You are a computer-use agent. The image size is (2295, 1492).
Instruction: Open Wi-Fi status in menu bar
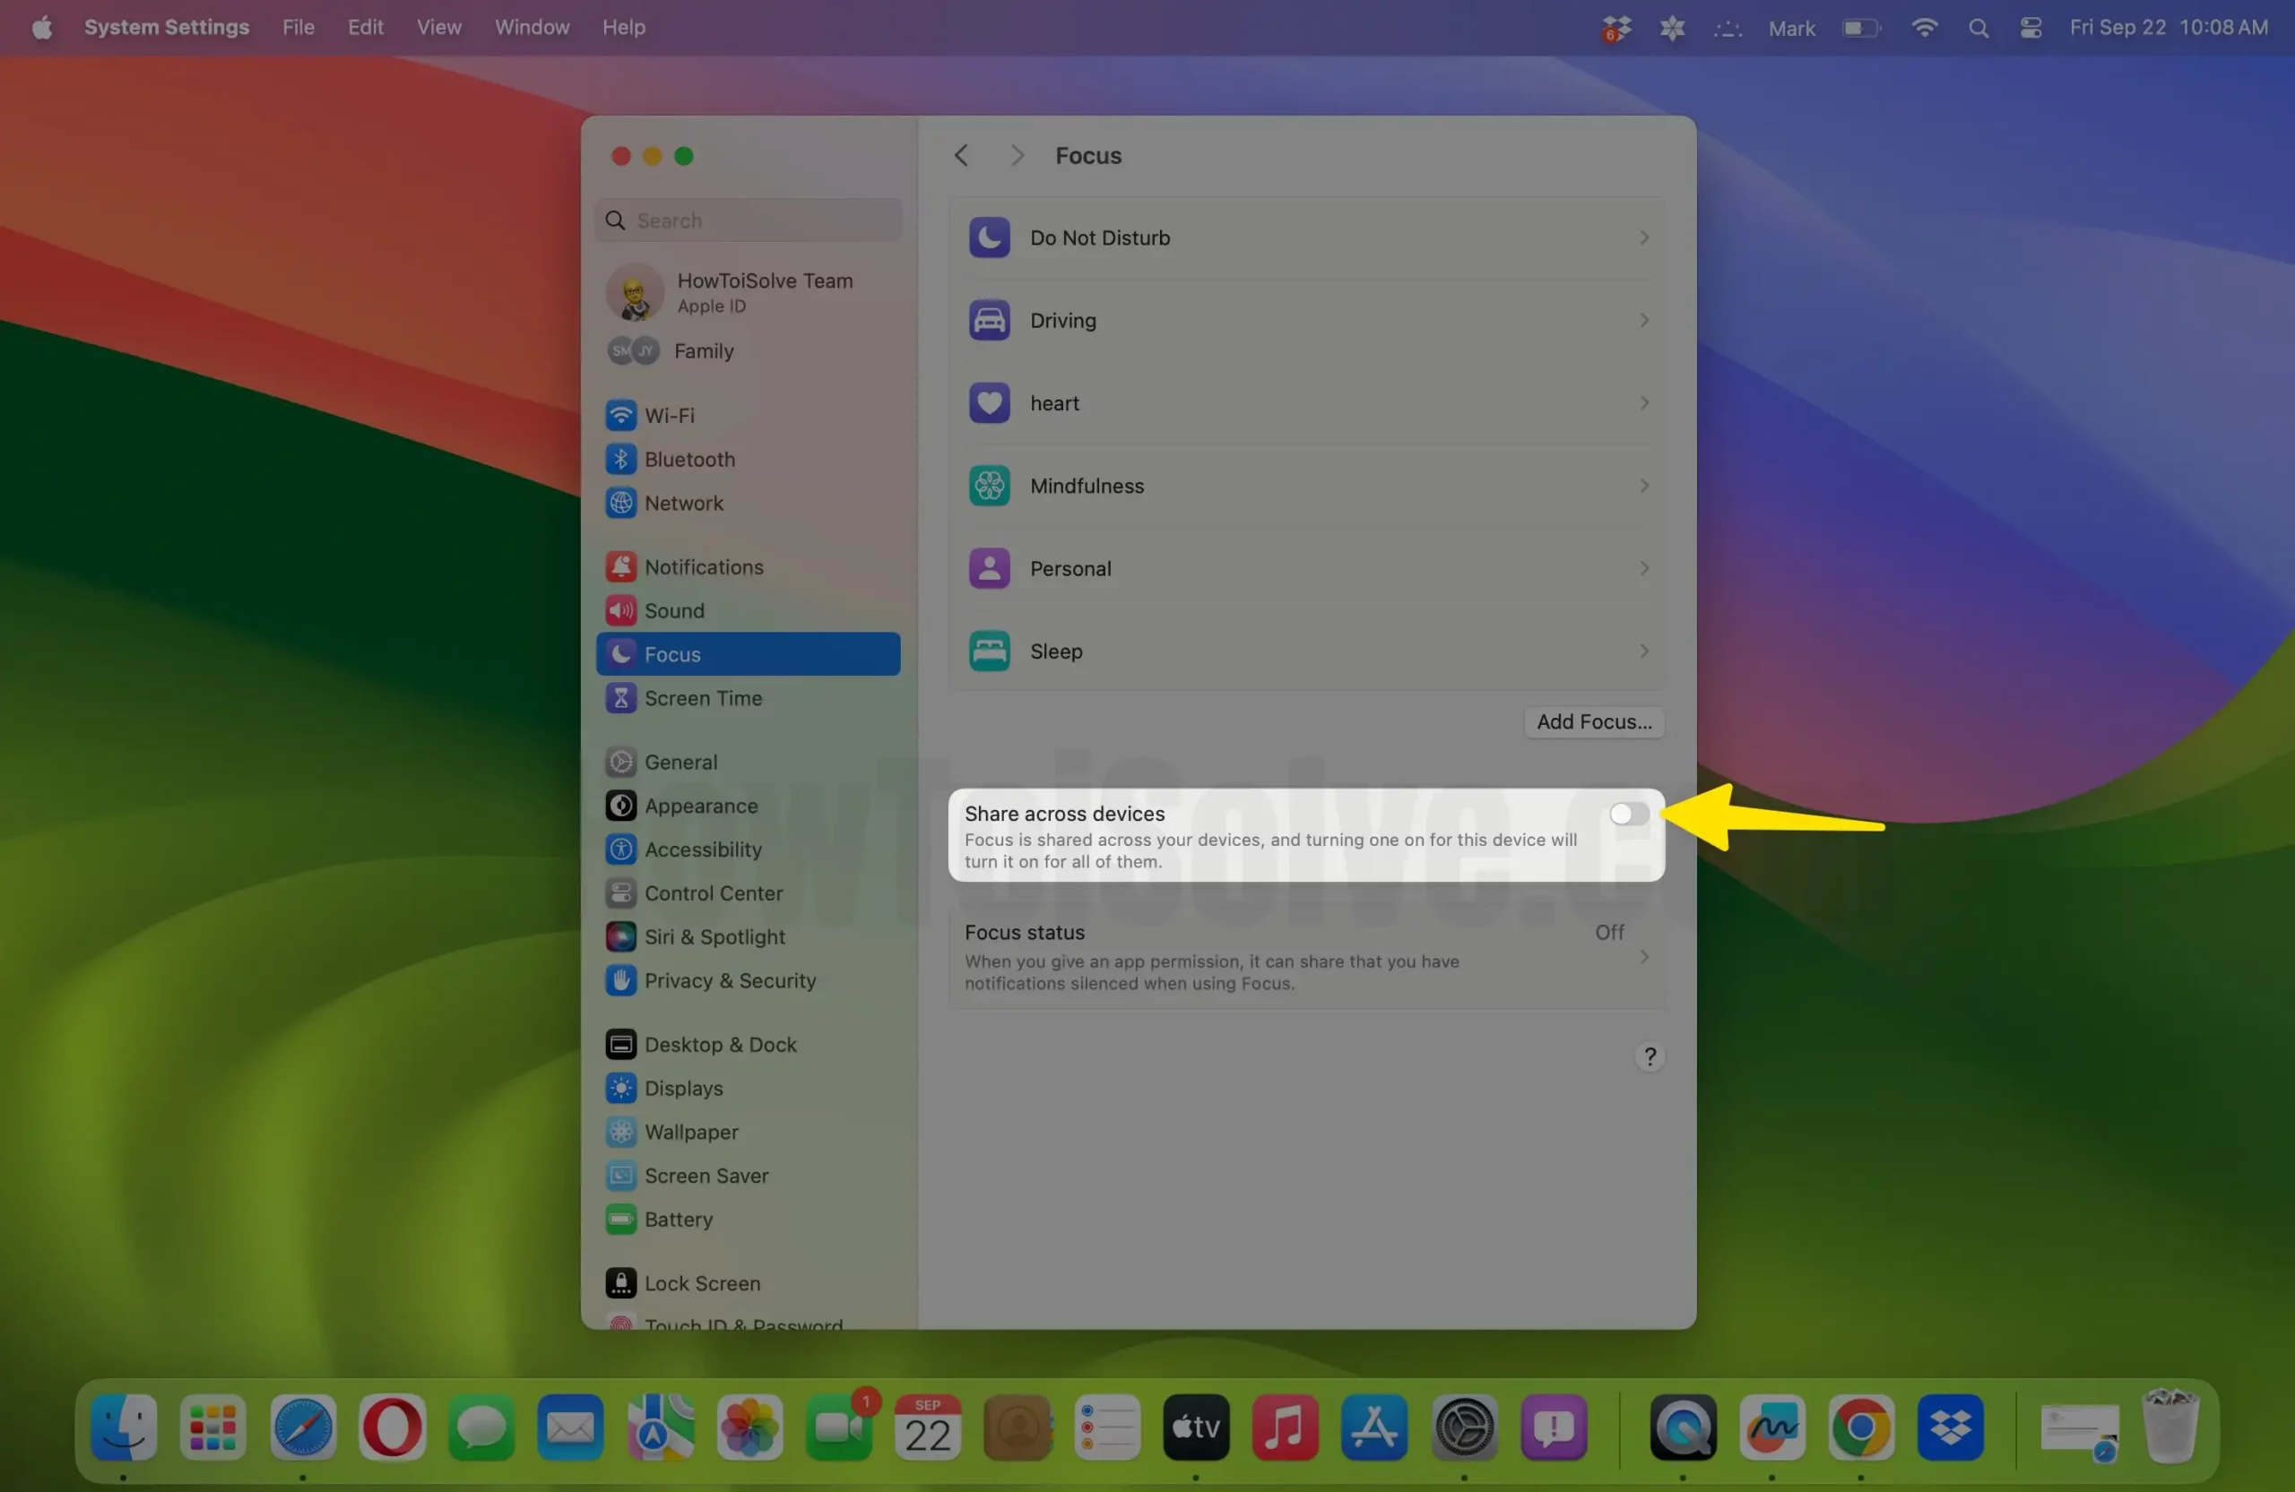point(1924,28)
